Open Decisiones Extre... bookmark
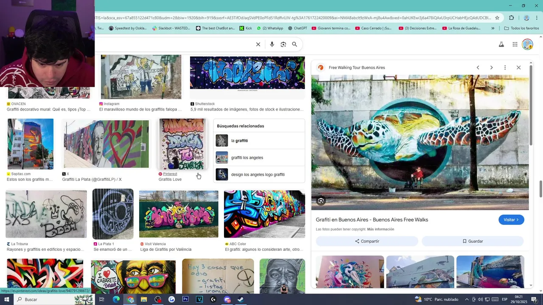 click(417, 28)
